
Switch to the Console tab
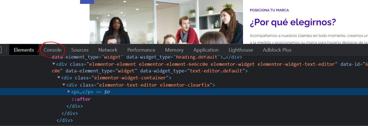point(52,50)
